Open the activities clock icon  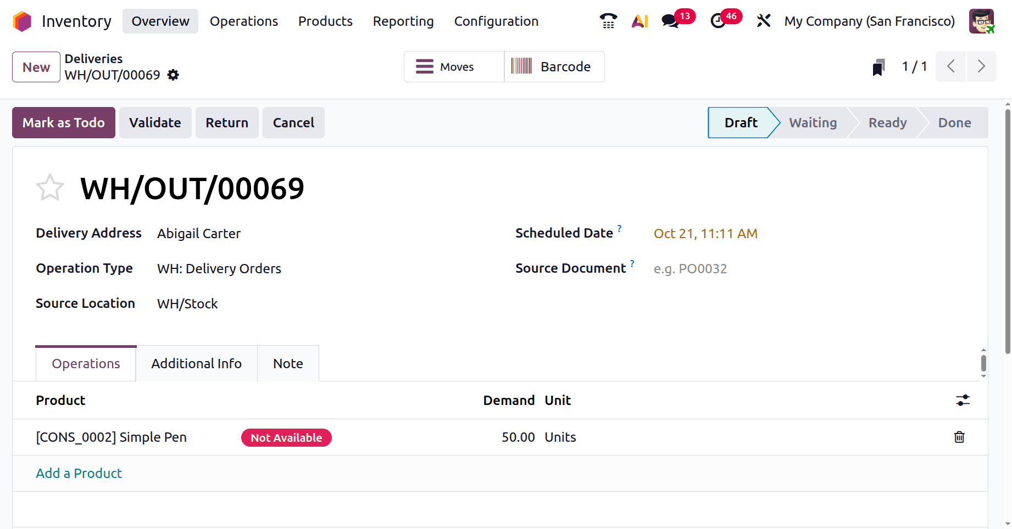coord(718,21)
